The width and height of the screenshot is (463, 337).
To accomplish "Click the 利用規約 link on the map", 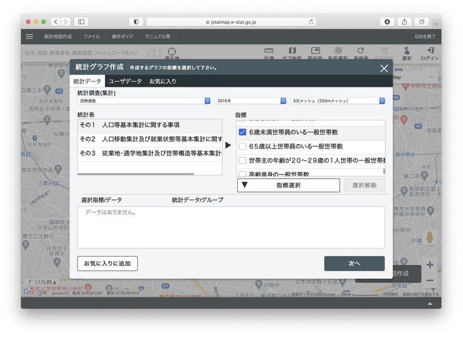I will pos(390,294).
